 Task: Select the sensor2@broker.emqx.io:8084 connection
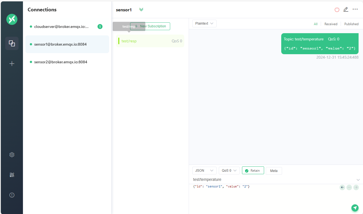pyautogui.click(x=67, y=62)
